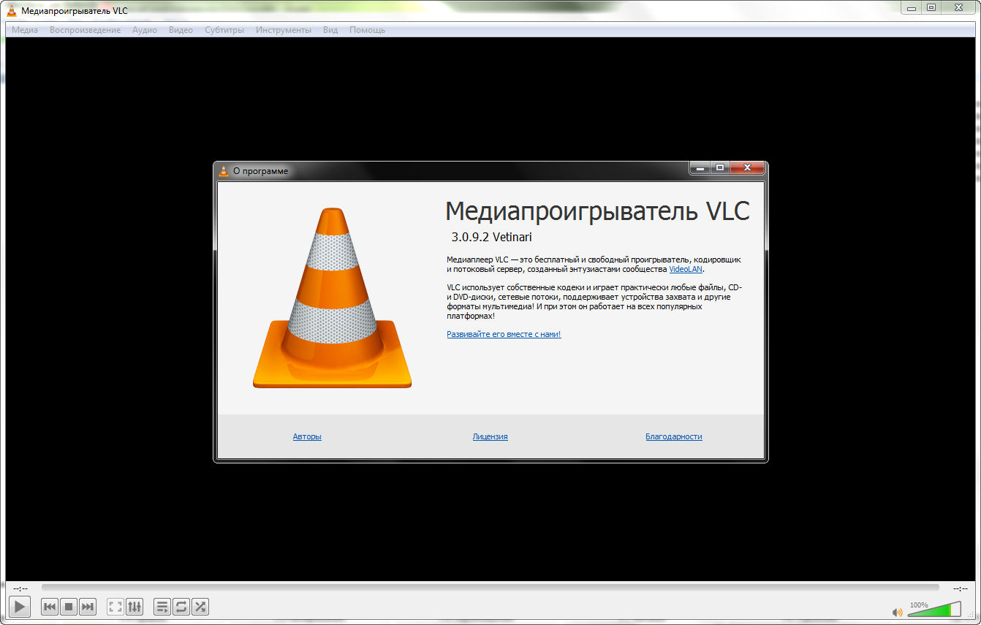
Task: Open the Вид menu
Action: (330, 30)
